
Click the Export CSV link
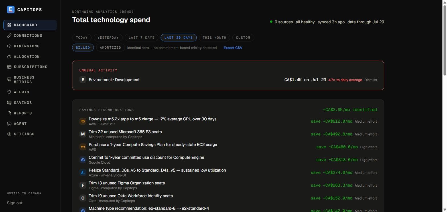[233, 48]
